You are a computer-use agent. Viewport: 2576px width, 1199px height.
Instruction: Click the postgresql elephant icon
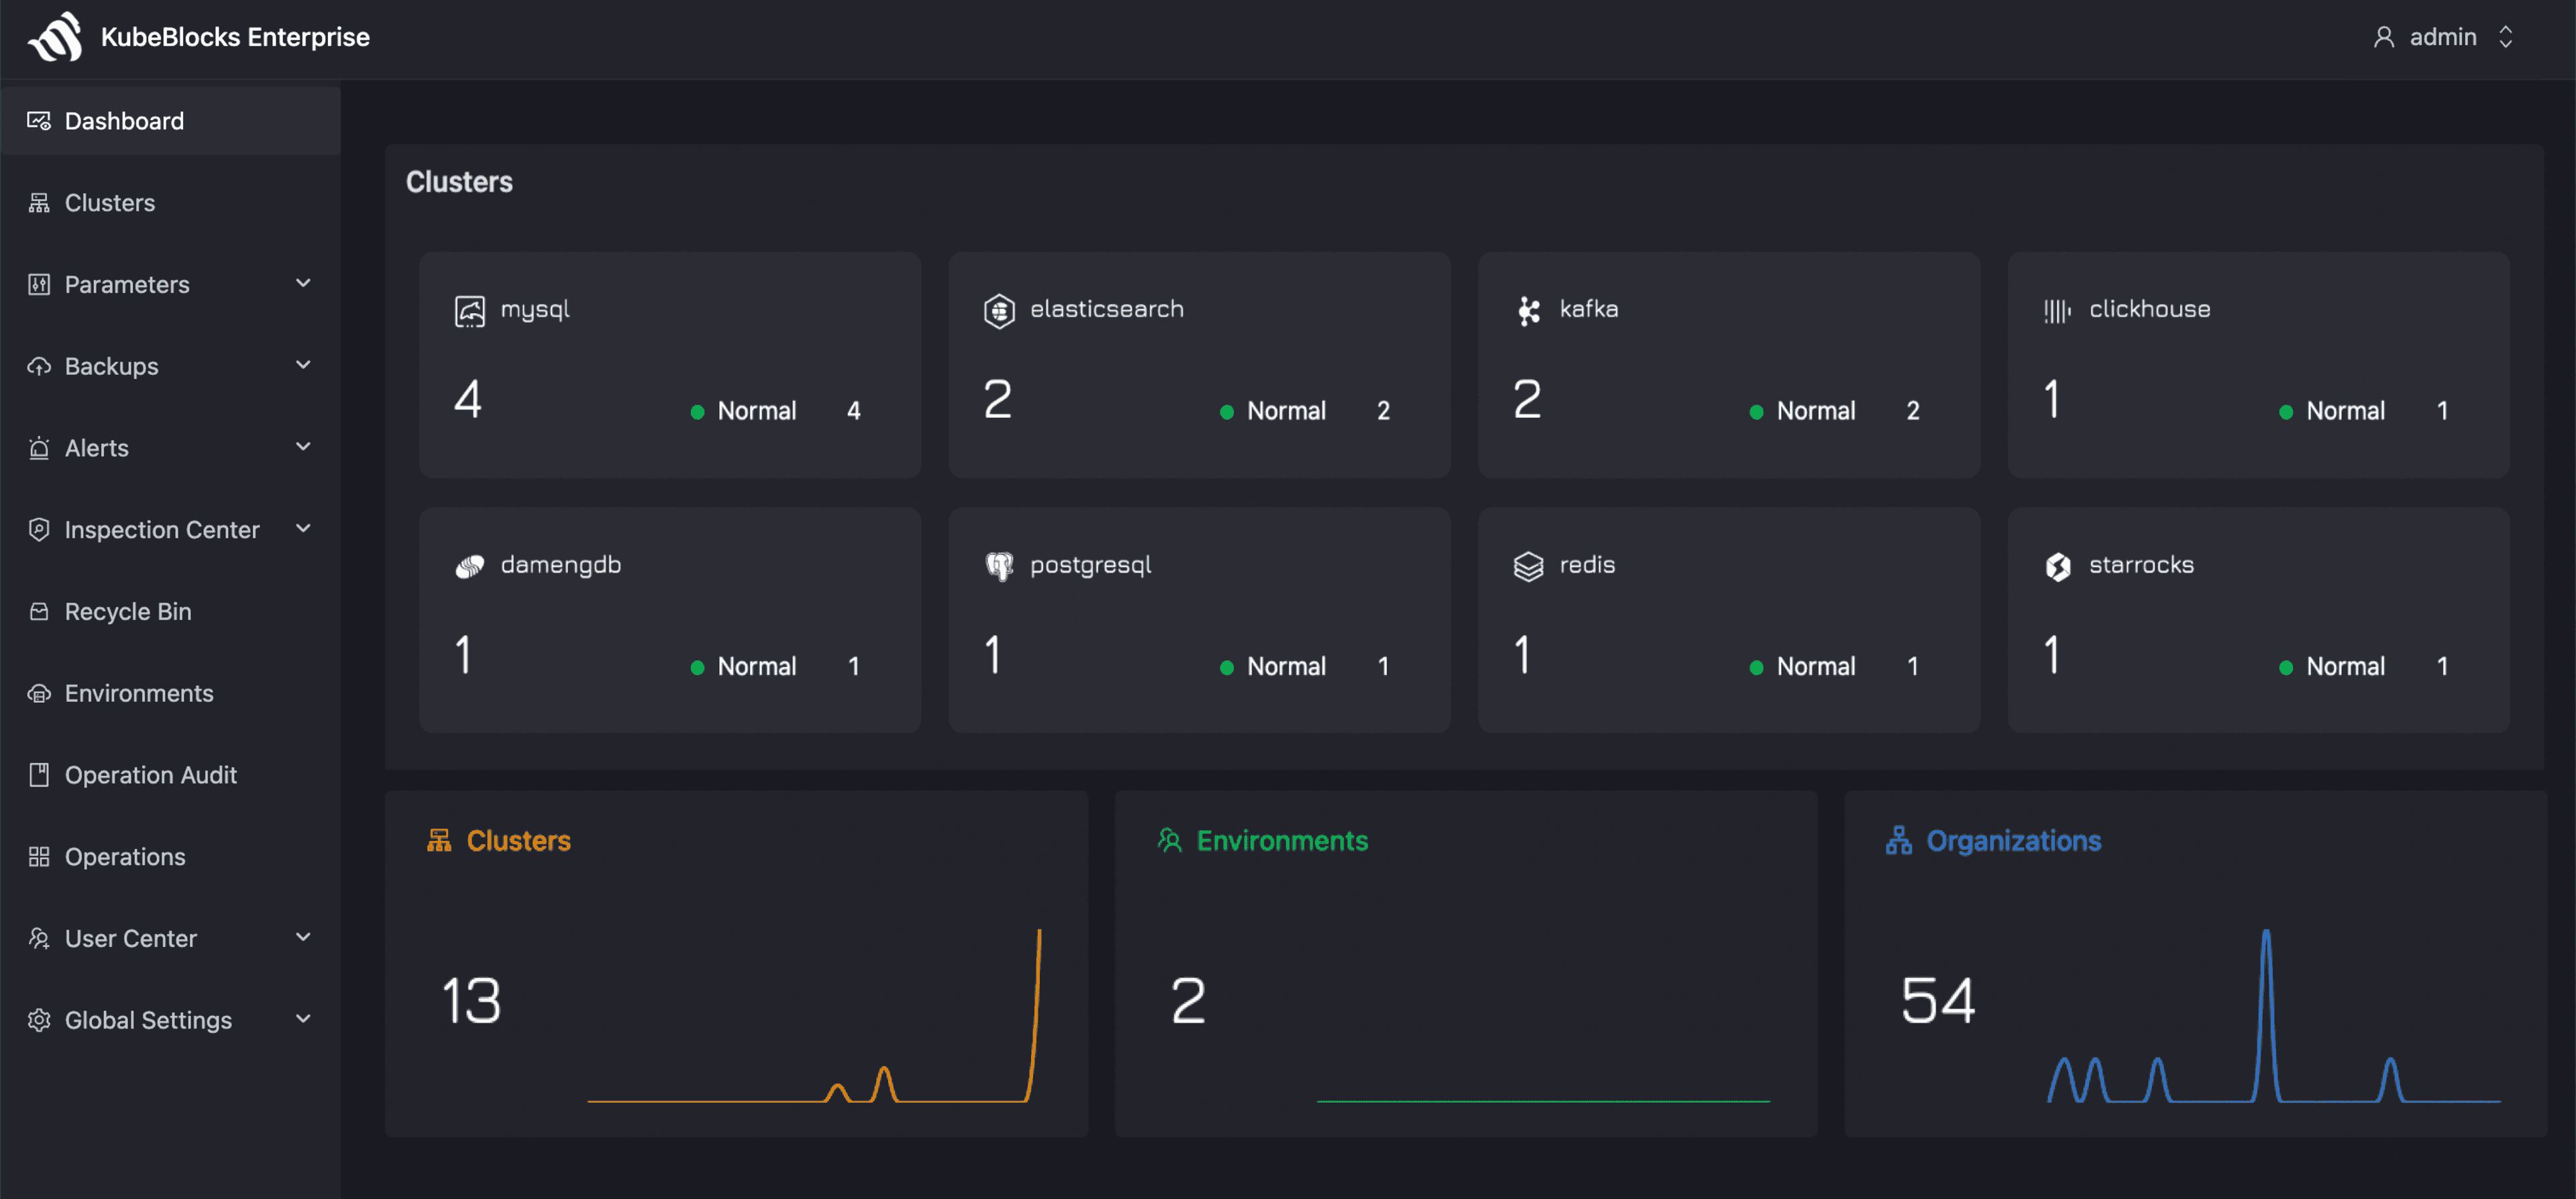tap(998, 566)
